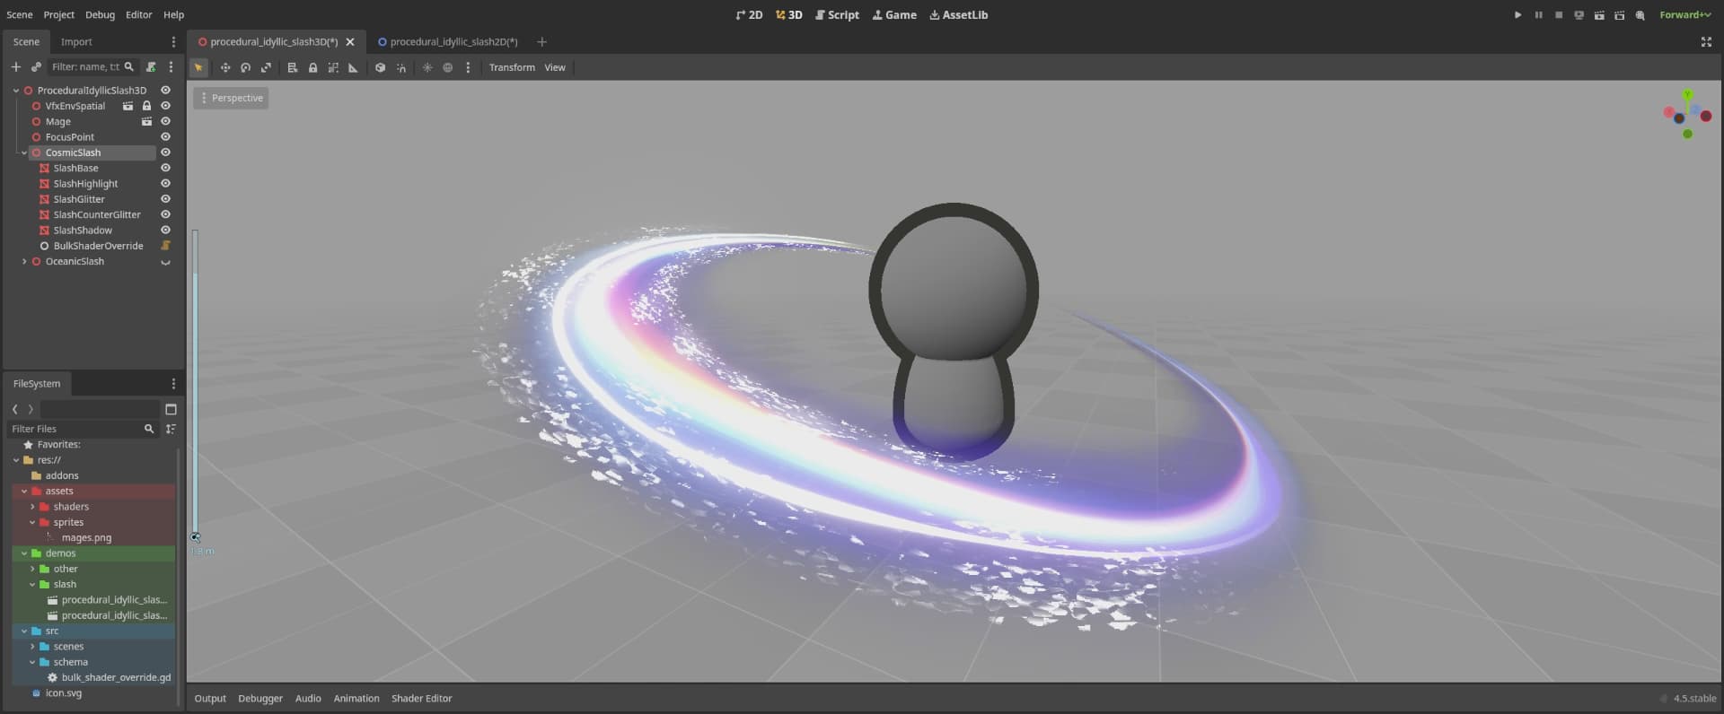Click the Scale mode tool
This screenshot has height=714, width=1724.
point(266,67)
